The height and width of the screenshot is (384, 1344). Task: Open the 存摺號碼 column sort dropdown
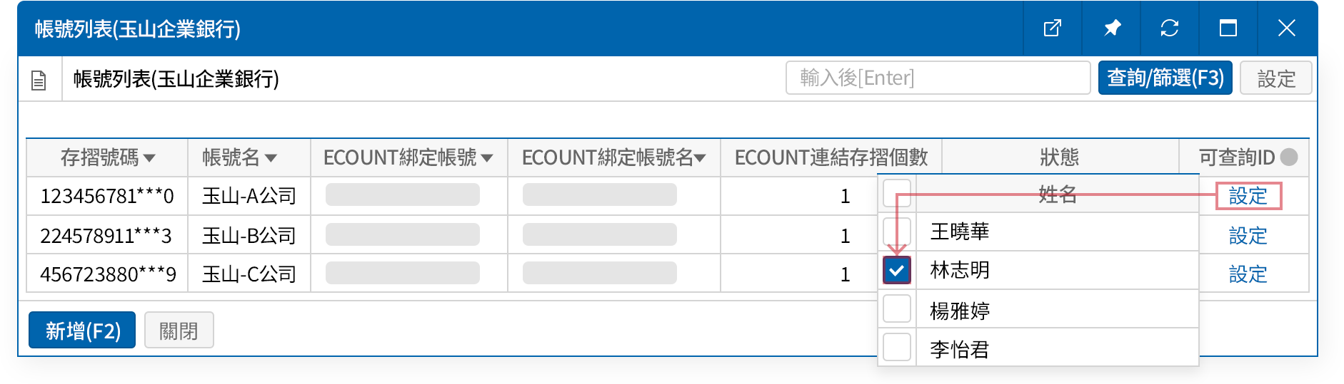[149, 157]
